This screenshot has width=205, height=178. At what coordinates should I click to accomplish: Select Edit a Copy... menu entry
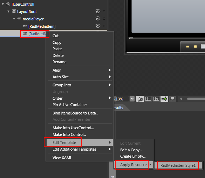pyautogui.click(x=131, y=150)
